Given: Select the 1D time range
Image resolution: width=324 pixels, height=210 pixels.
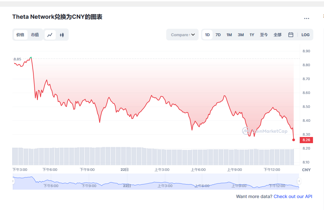Looking at the screenshot, I should click(207, 35).
